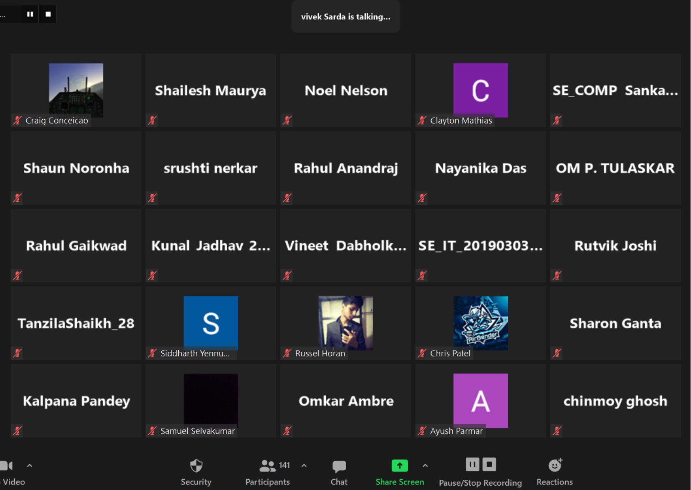Open the Participants list icon

tap(268, 466)
